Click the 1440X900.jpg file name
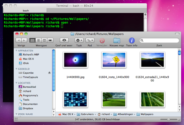The width and height of the screenshot is (184, 125). [x=76, y=77]
